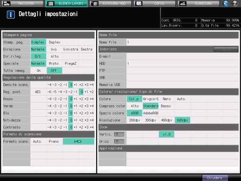
Task: Choose D/S binding direction
Action: 38,57
